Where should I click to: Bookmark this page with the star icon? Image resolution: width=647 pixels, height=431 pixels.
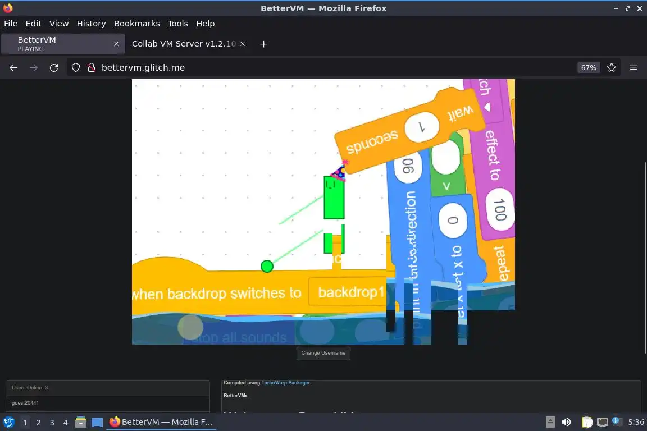pos(612,68)
